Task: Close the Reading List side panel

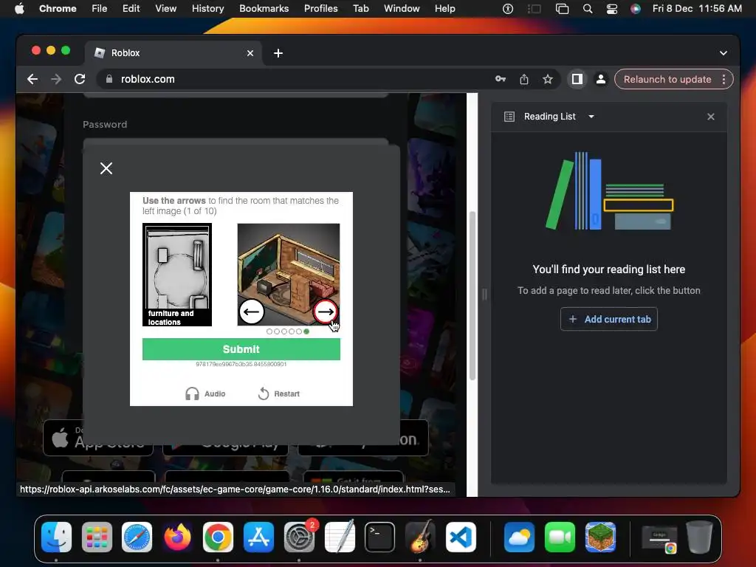Action: 711,117
